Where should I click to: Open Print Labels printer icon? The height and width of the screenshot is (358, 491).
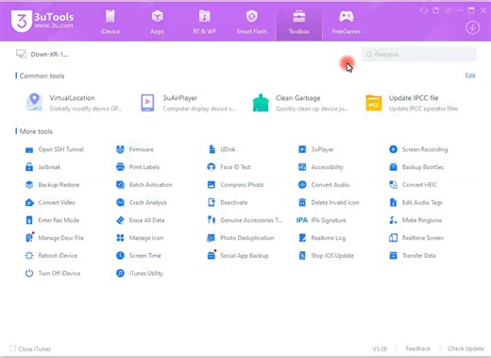120,167
